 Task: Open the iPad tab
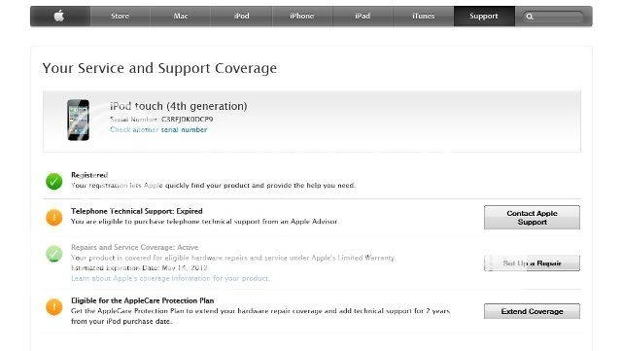(x=363, y=16)
